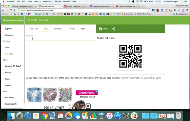Open the Trash in the dock

(x=178, y=116)
